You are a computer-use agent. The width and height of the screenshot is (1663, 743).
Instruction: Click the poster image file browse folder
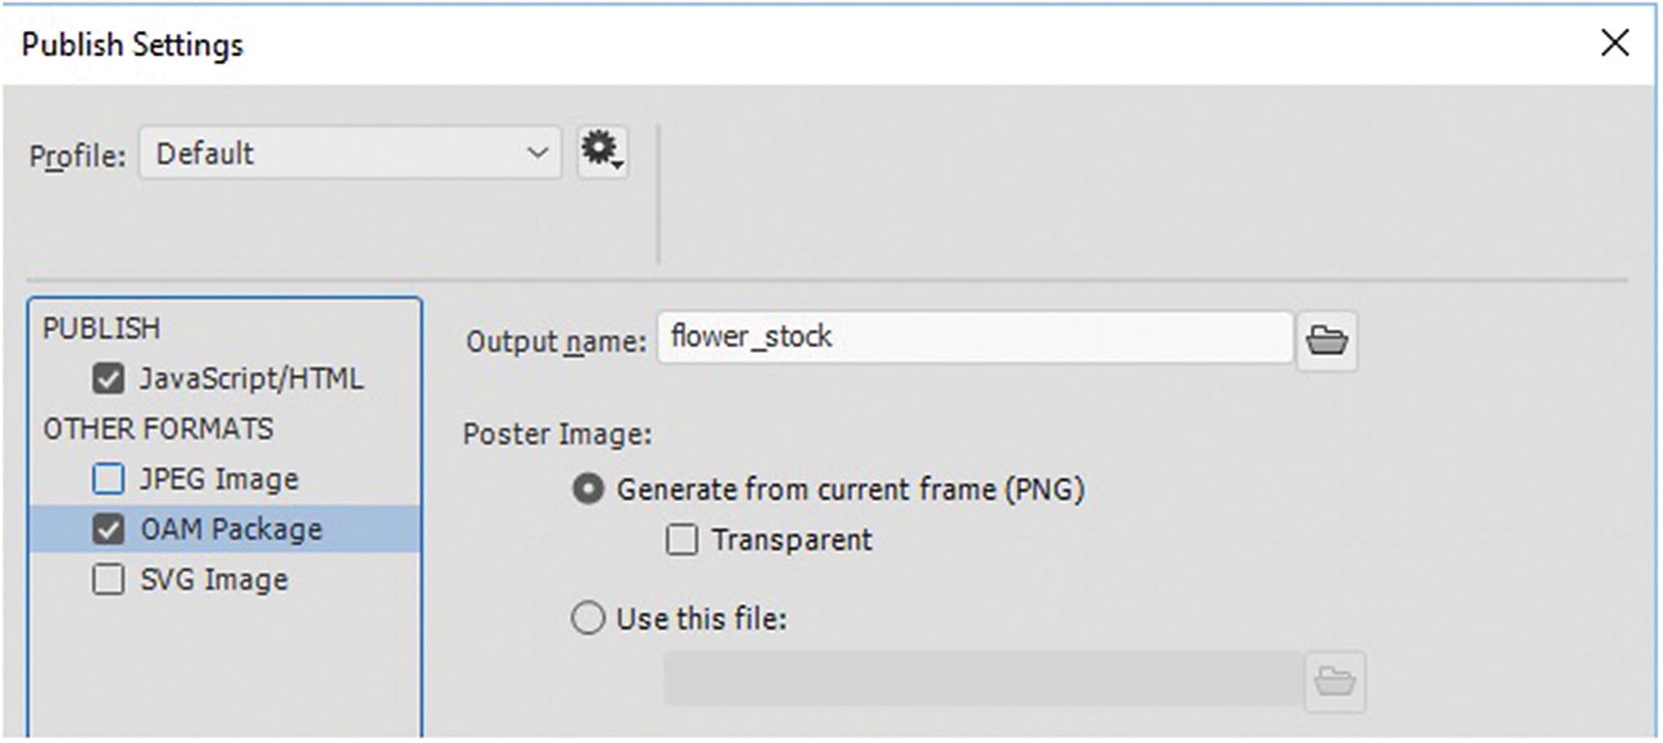pos(1335,681)
